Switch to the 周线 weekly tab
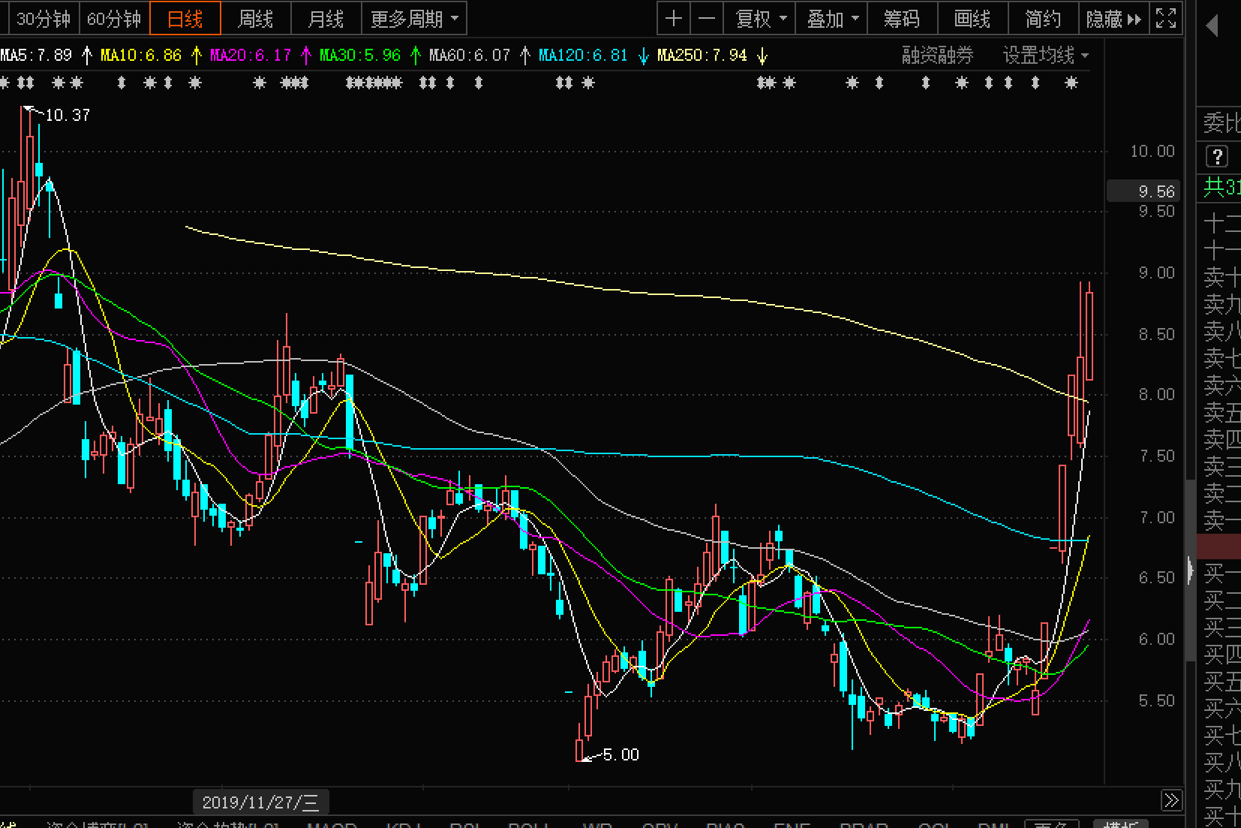The image size is (1241, 828). [256, 19]
